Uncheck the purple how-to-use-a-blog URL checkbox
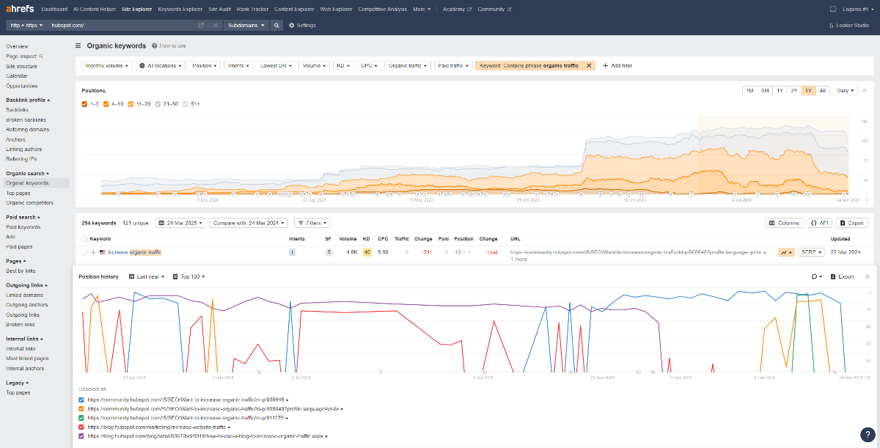This screenshot has height=448, width=880. 81,436
